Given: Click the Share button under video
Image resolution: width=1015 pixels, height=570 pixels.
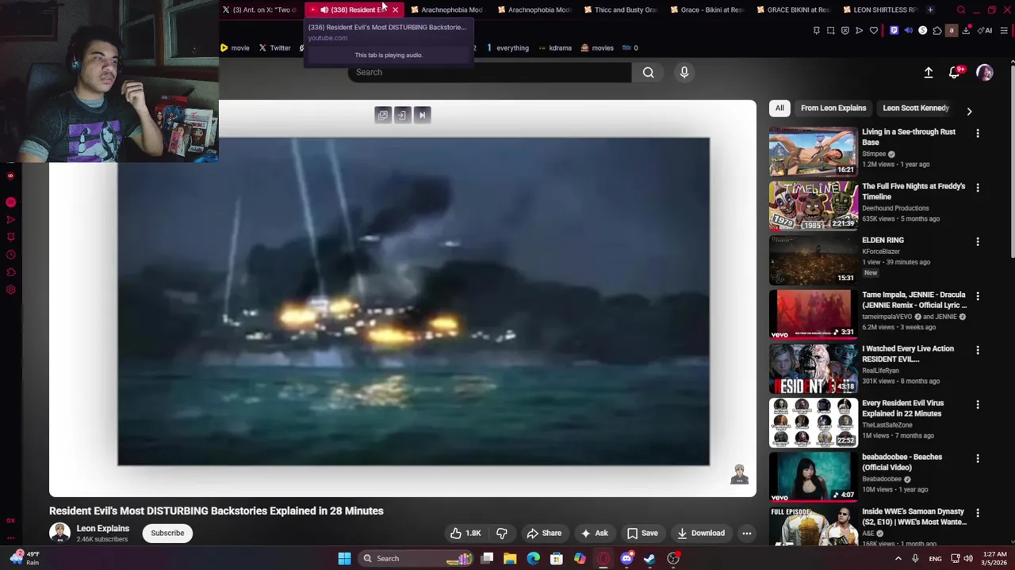Looking at the screenshot, I should pyautogui.click(x=544, y=533).
